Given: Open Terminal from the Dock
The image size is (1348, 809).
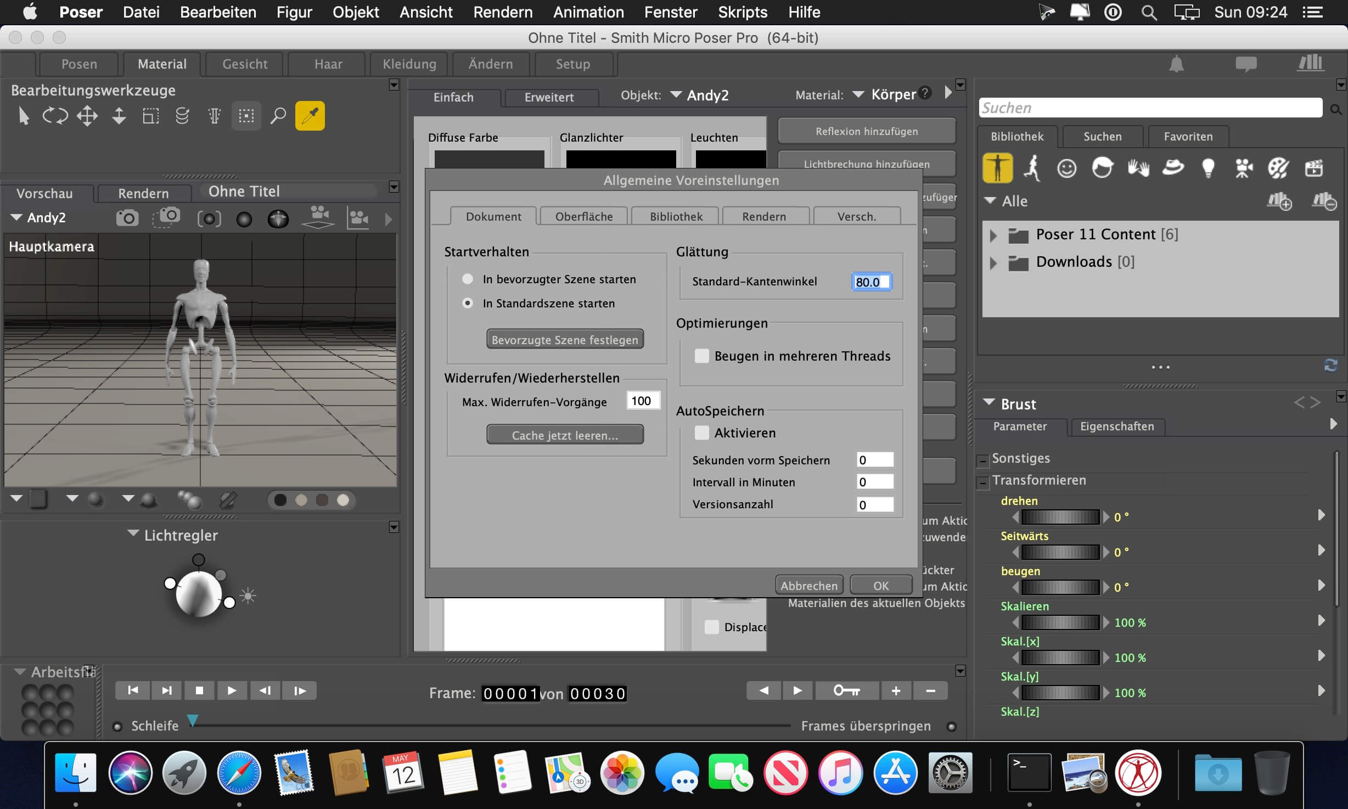Looking at the screenshot, I should pyautogui.click(x=1030, y=773).
